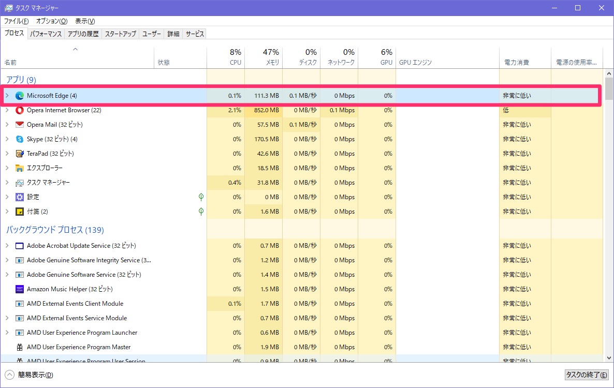Expand the エクスプローラー process row
The height and width of the screenshot is (388, 614).
click(x=7, y=168)
